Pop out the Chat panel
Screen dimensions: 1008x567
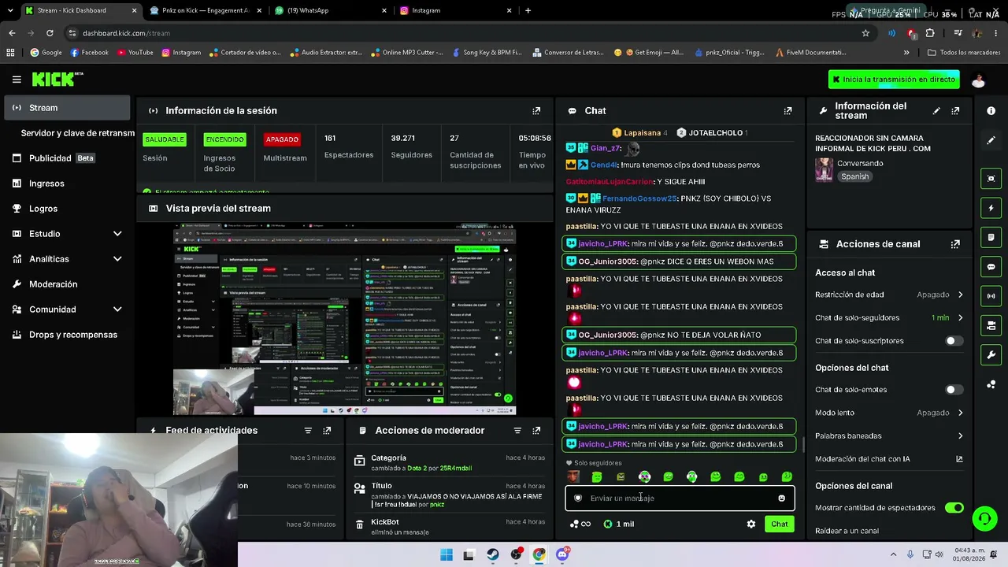click(787, 111)
